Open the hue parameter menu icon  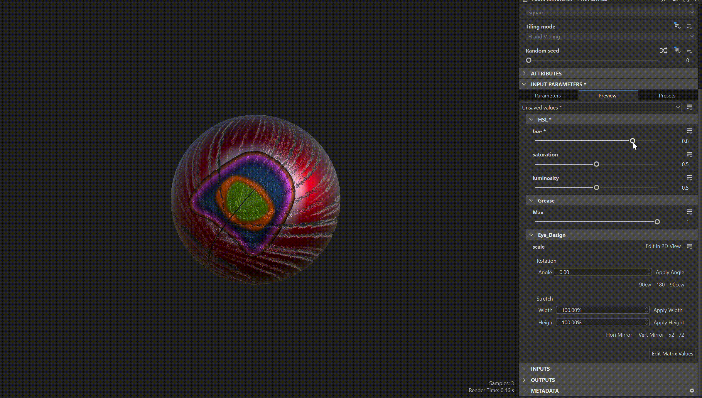tap(689, 131)
